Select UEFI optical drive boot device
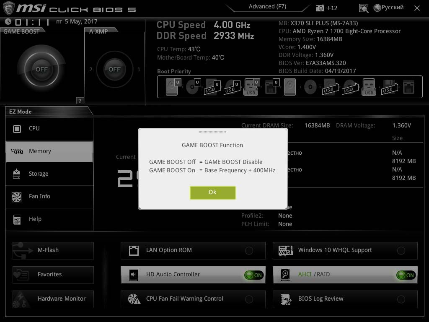The width and height of the screenshot is (429, 322). tap(193, 87)
